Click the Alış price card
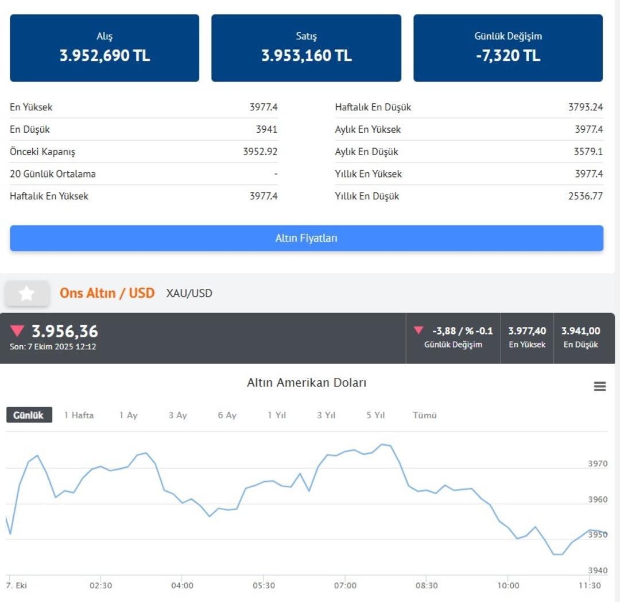 [104, 48]
